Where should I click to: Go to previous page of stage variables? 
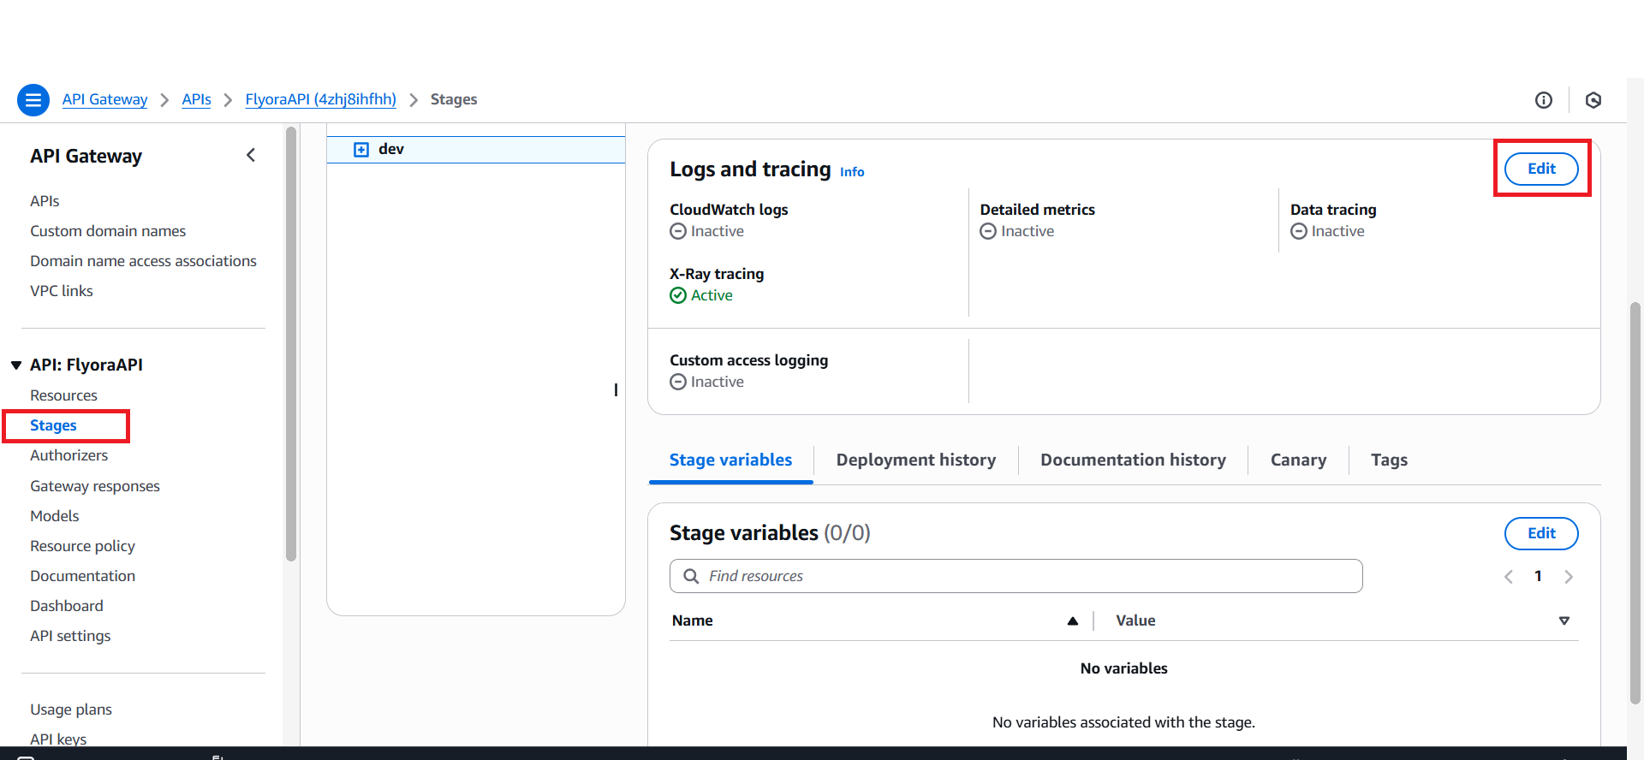pyautogui.click(x=1509, y=577)
